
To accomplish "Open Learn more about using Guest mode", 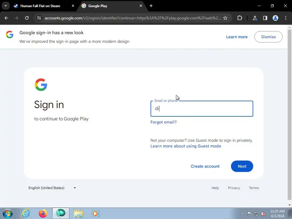I will click(186, 146).
